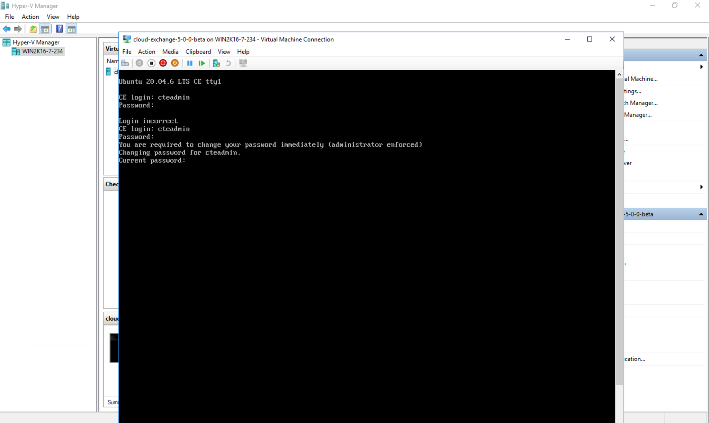Click the Forward arrow in Hyper-V Manager toolbar
Viewport: 709px width, 423px height.
click(x=18, y=29)
